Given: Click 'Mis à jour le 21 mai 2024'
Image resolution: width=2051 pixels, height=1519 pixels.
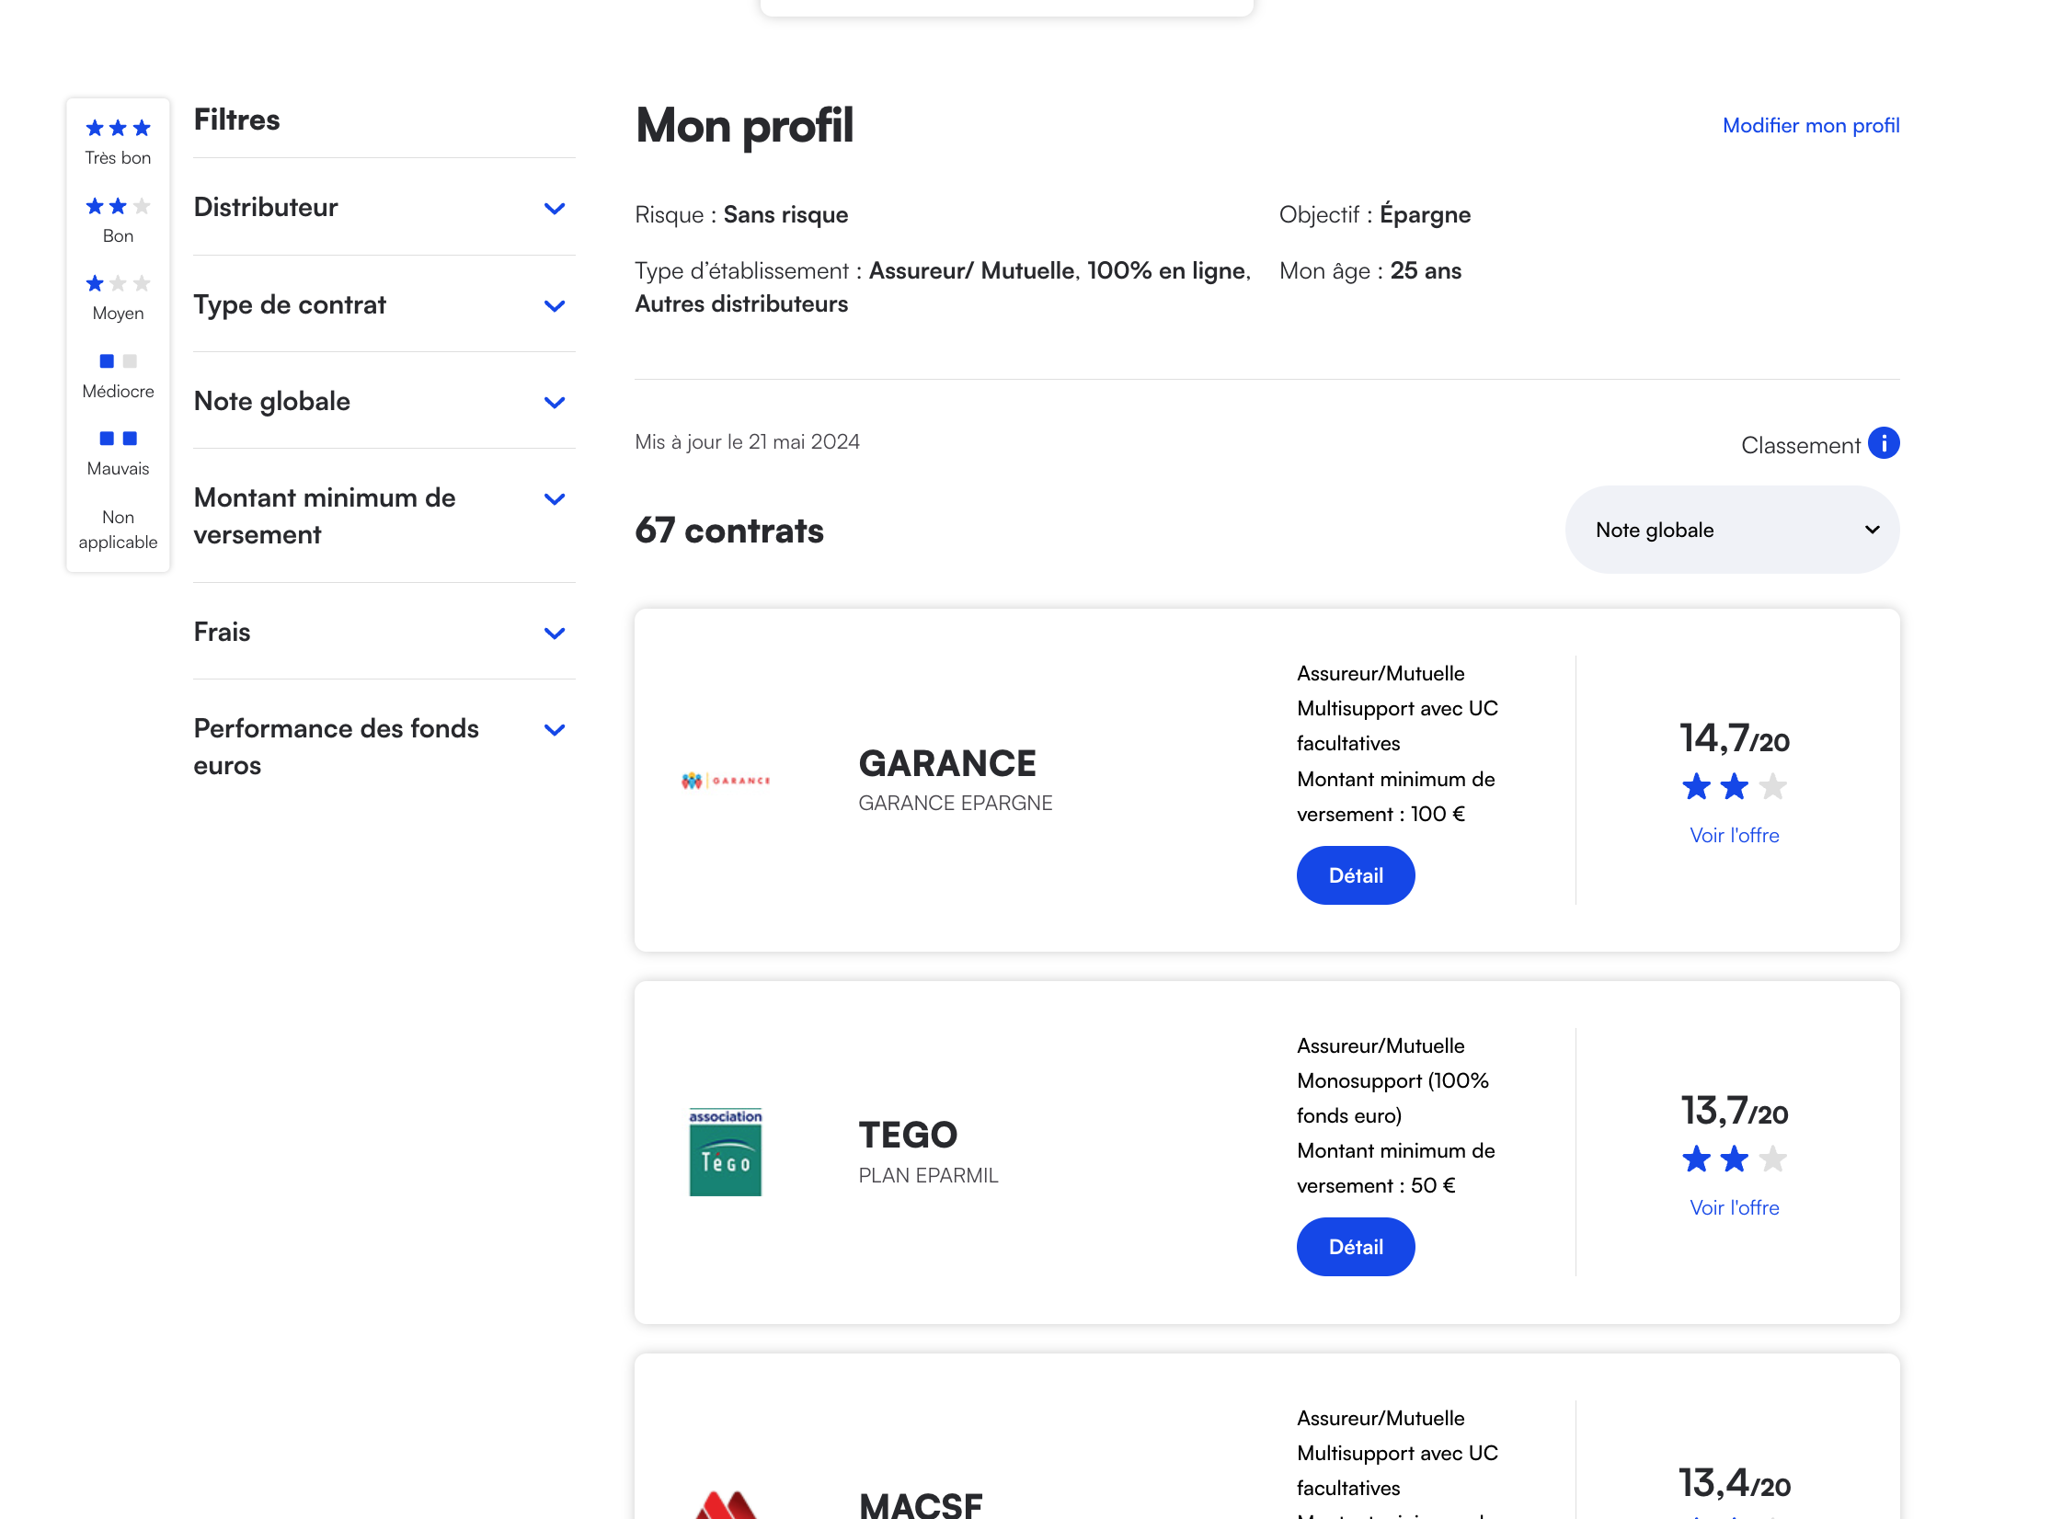Looking at the screenshot, I should (747, 441).
